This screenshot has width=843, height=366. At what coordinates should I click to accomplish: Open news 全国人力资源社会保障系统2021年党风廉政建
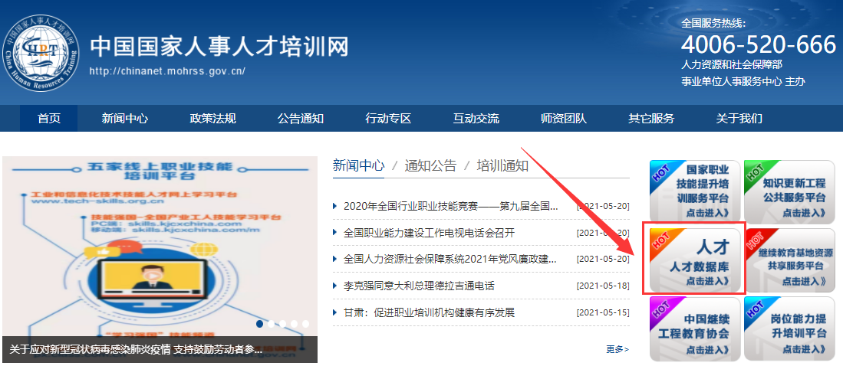click(x=450, y=260)
